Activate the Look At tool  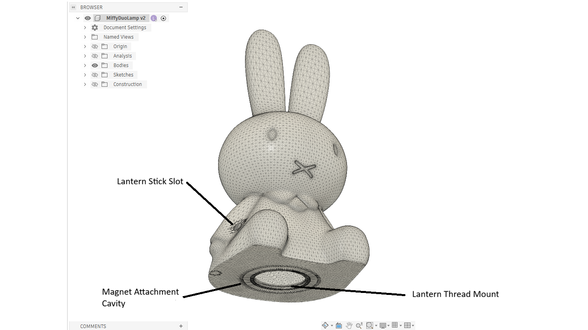tap(339, 325)
